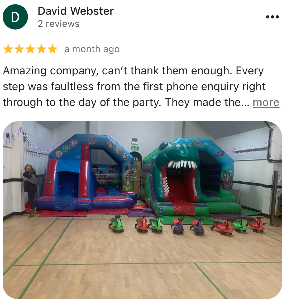The image size is (282, 305).
Task: Open the bouncy castle review photo
Action: pos(142,210)
